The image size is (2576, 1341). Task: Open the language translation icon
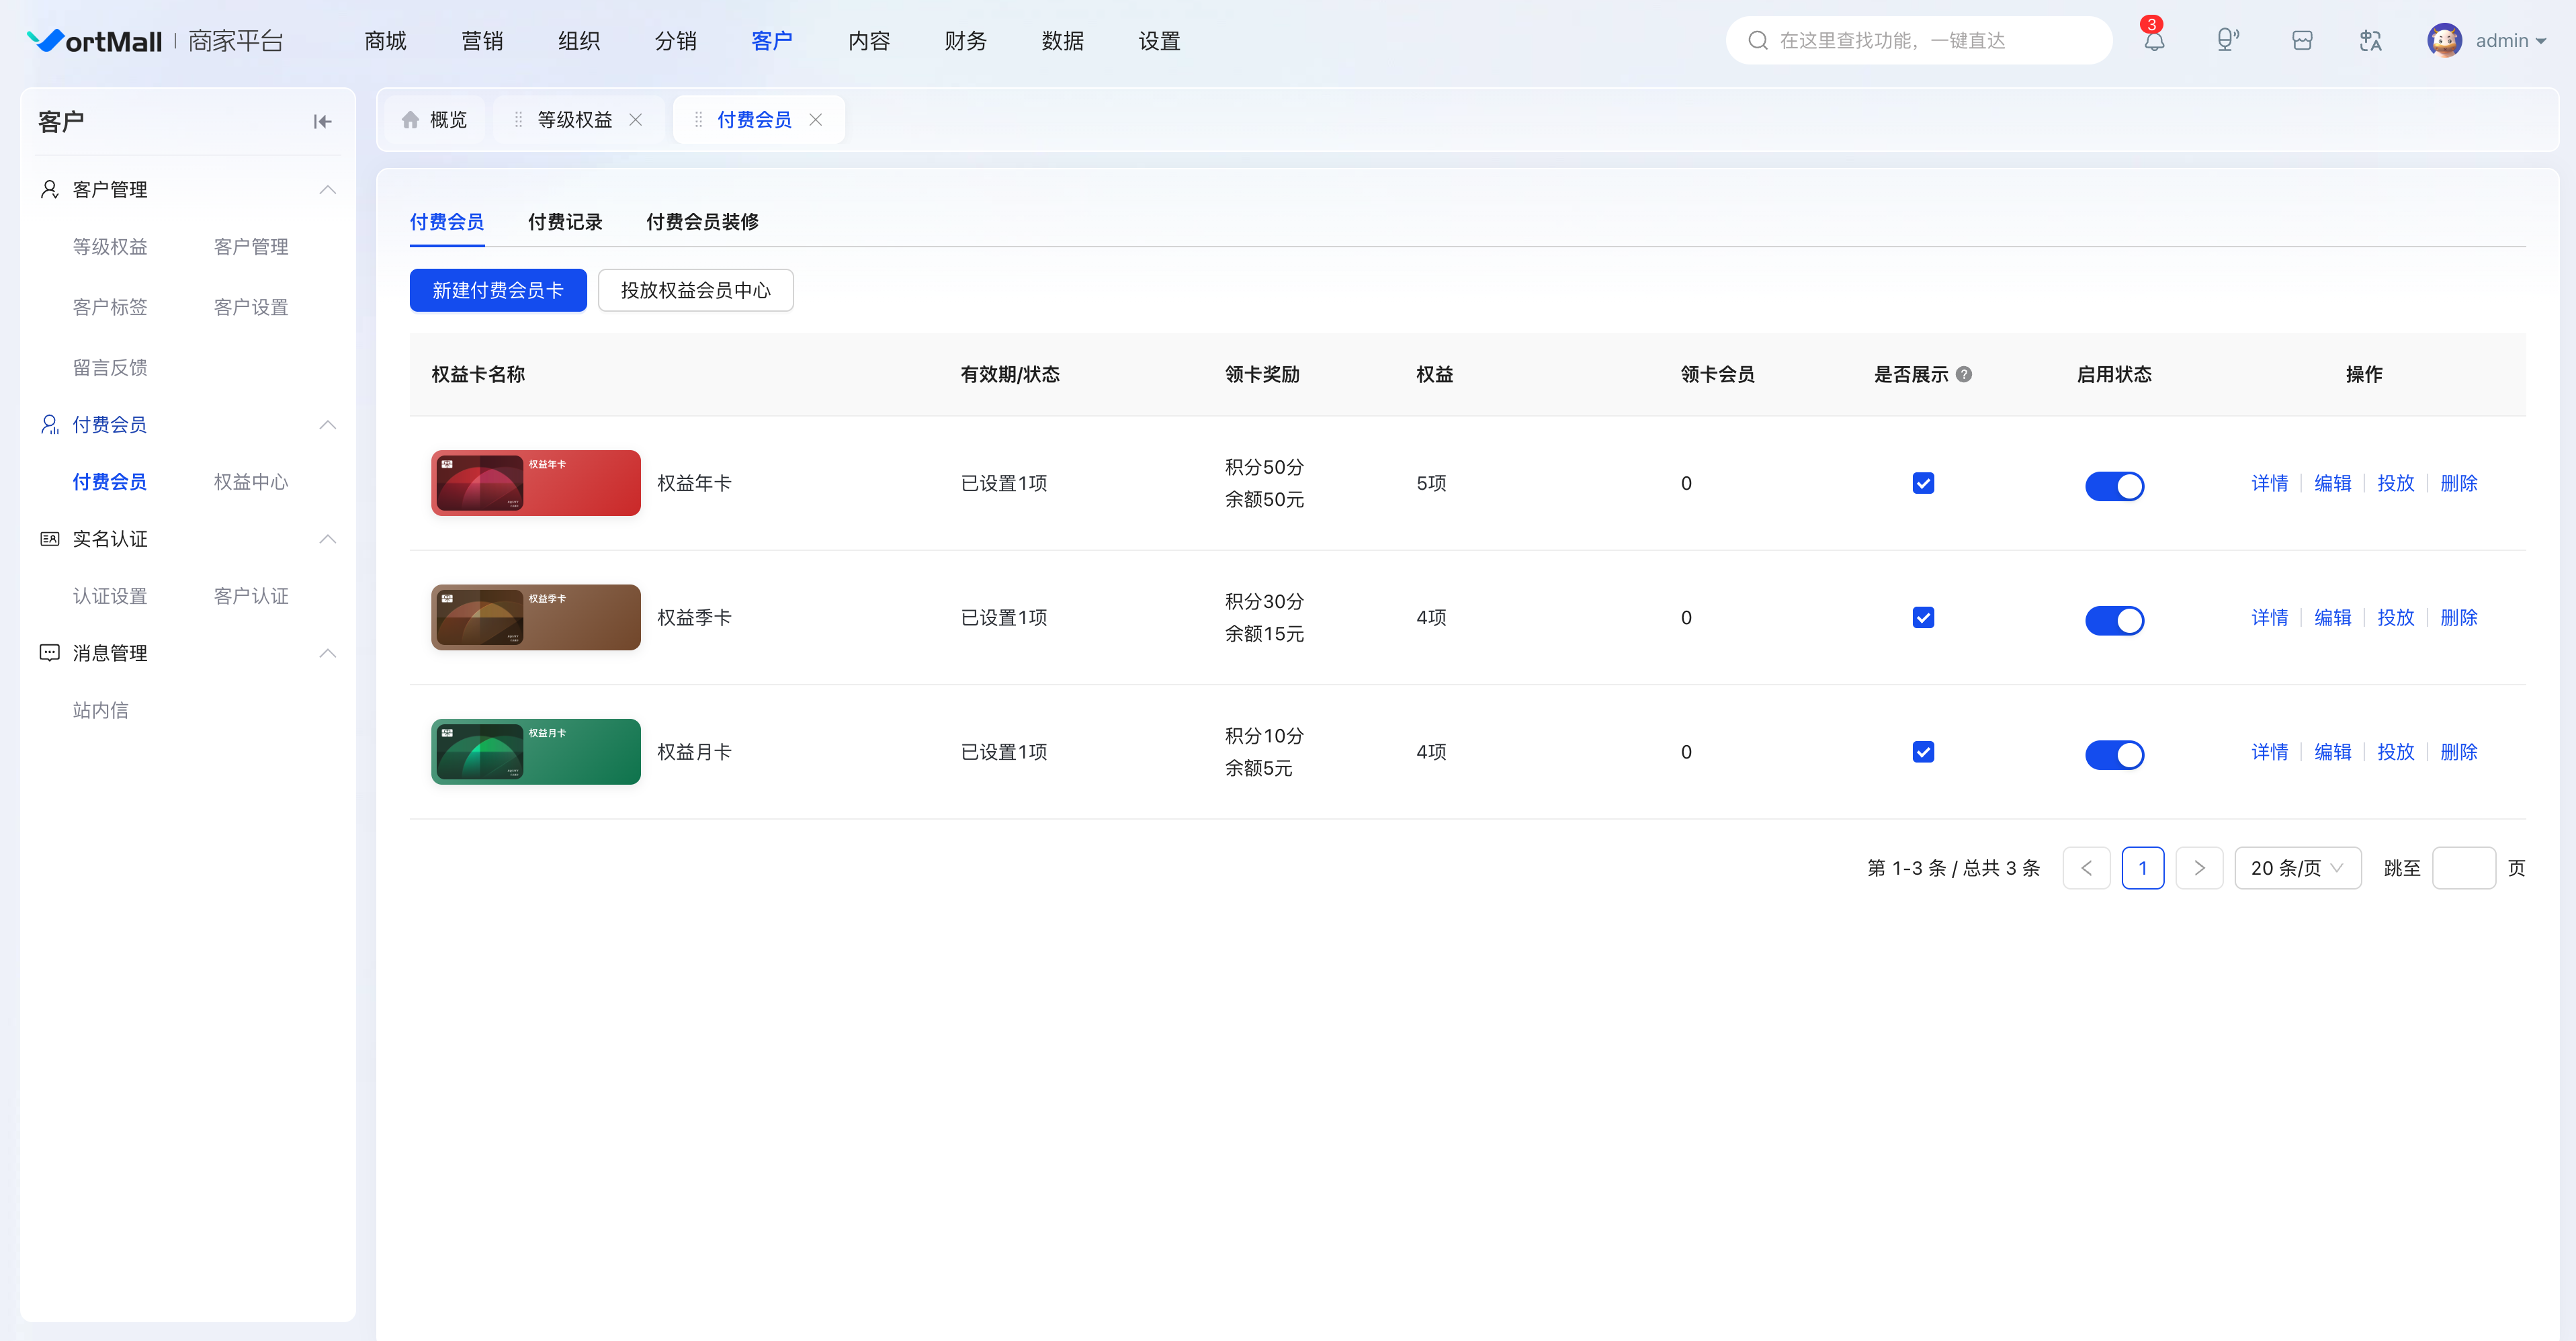click(x=2370, y=40)
